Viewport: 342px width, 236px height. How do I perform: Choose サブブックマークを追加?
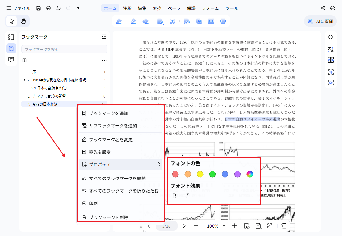121,125
